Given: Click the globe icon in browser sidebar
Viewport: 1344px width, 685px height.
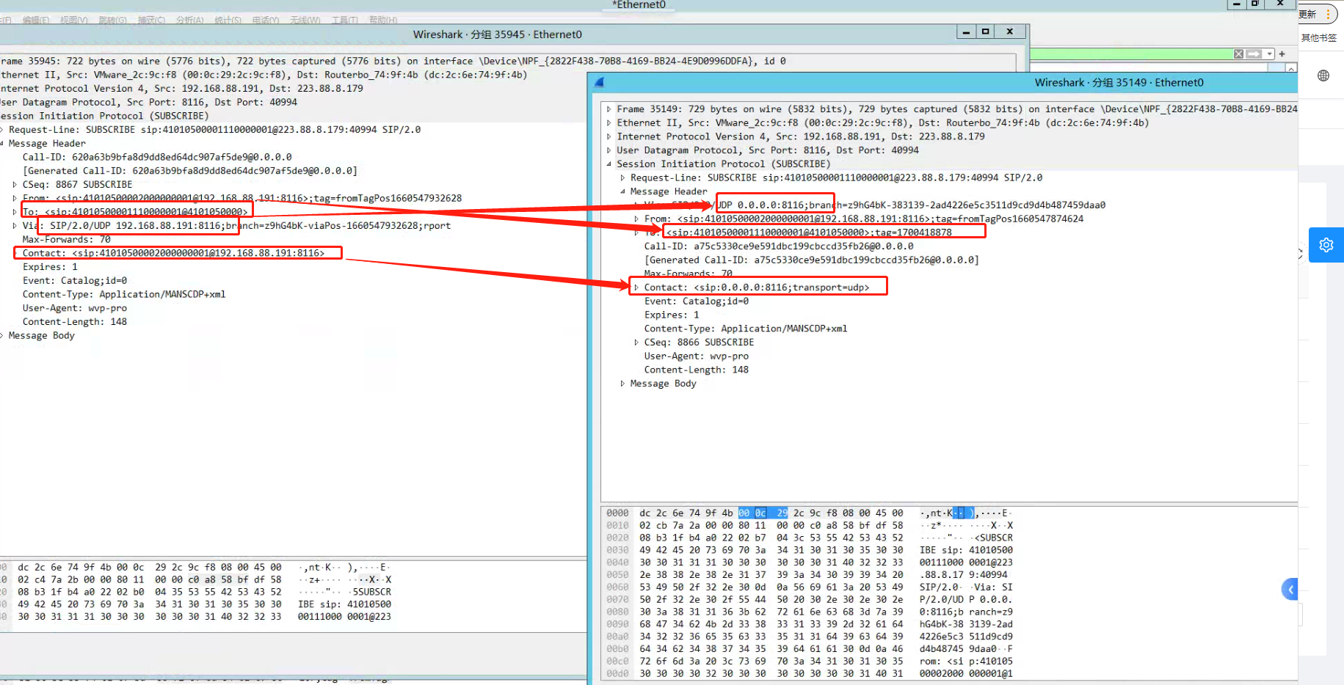Looking at the screenshot, I should (1323, 76).
